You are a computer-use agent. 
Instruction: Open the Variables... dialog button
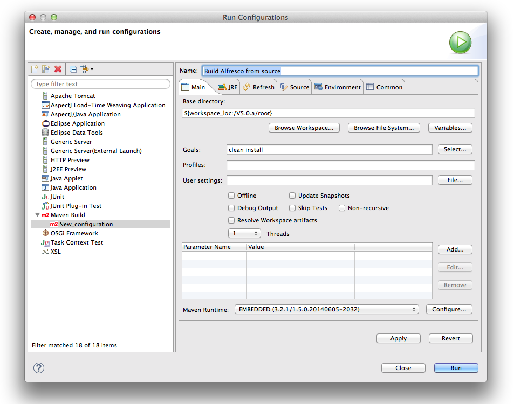(x=450, y=128)
